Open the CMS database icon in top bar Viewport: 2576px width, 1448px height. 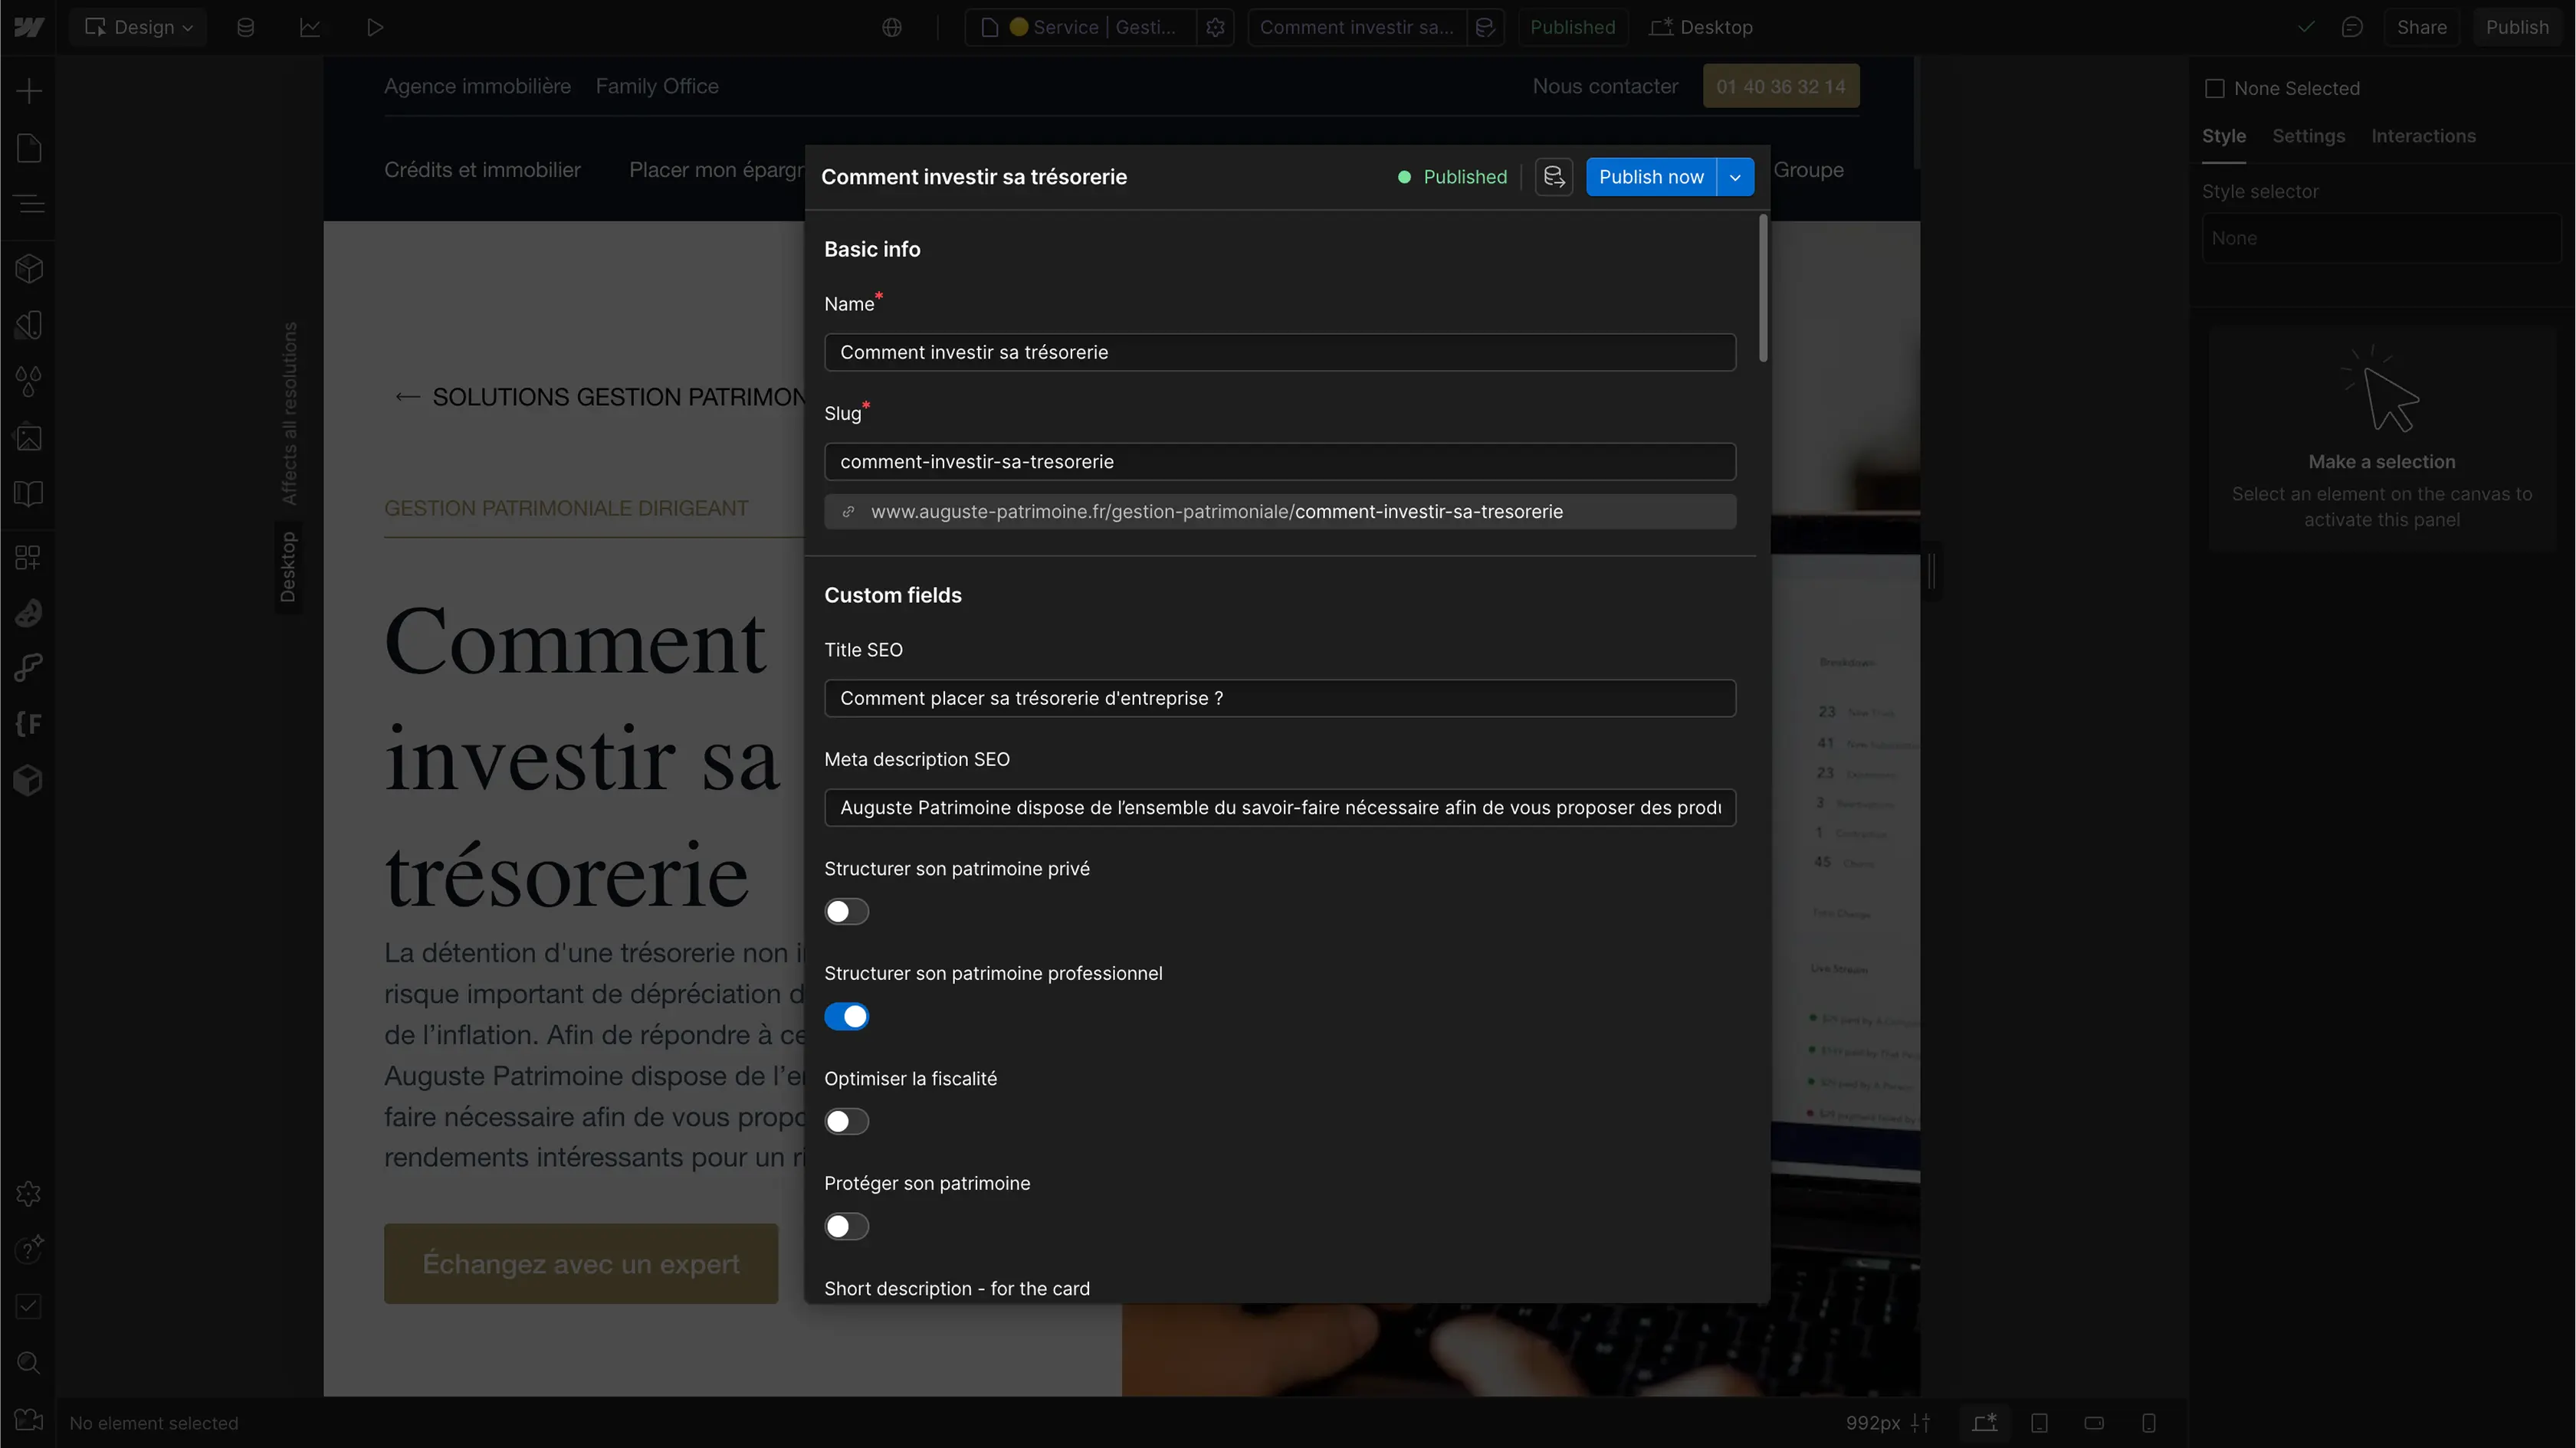[x=245, y=27]
